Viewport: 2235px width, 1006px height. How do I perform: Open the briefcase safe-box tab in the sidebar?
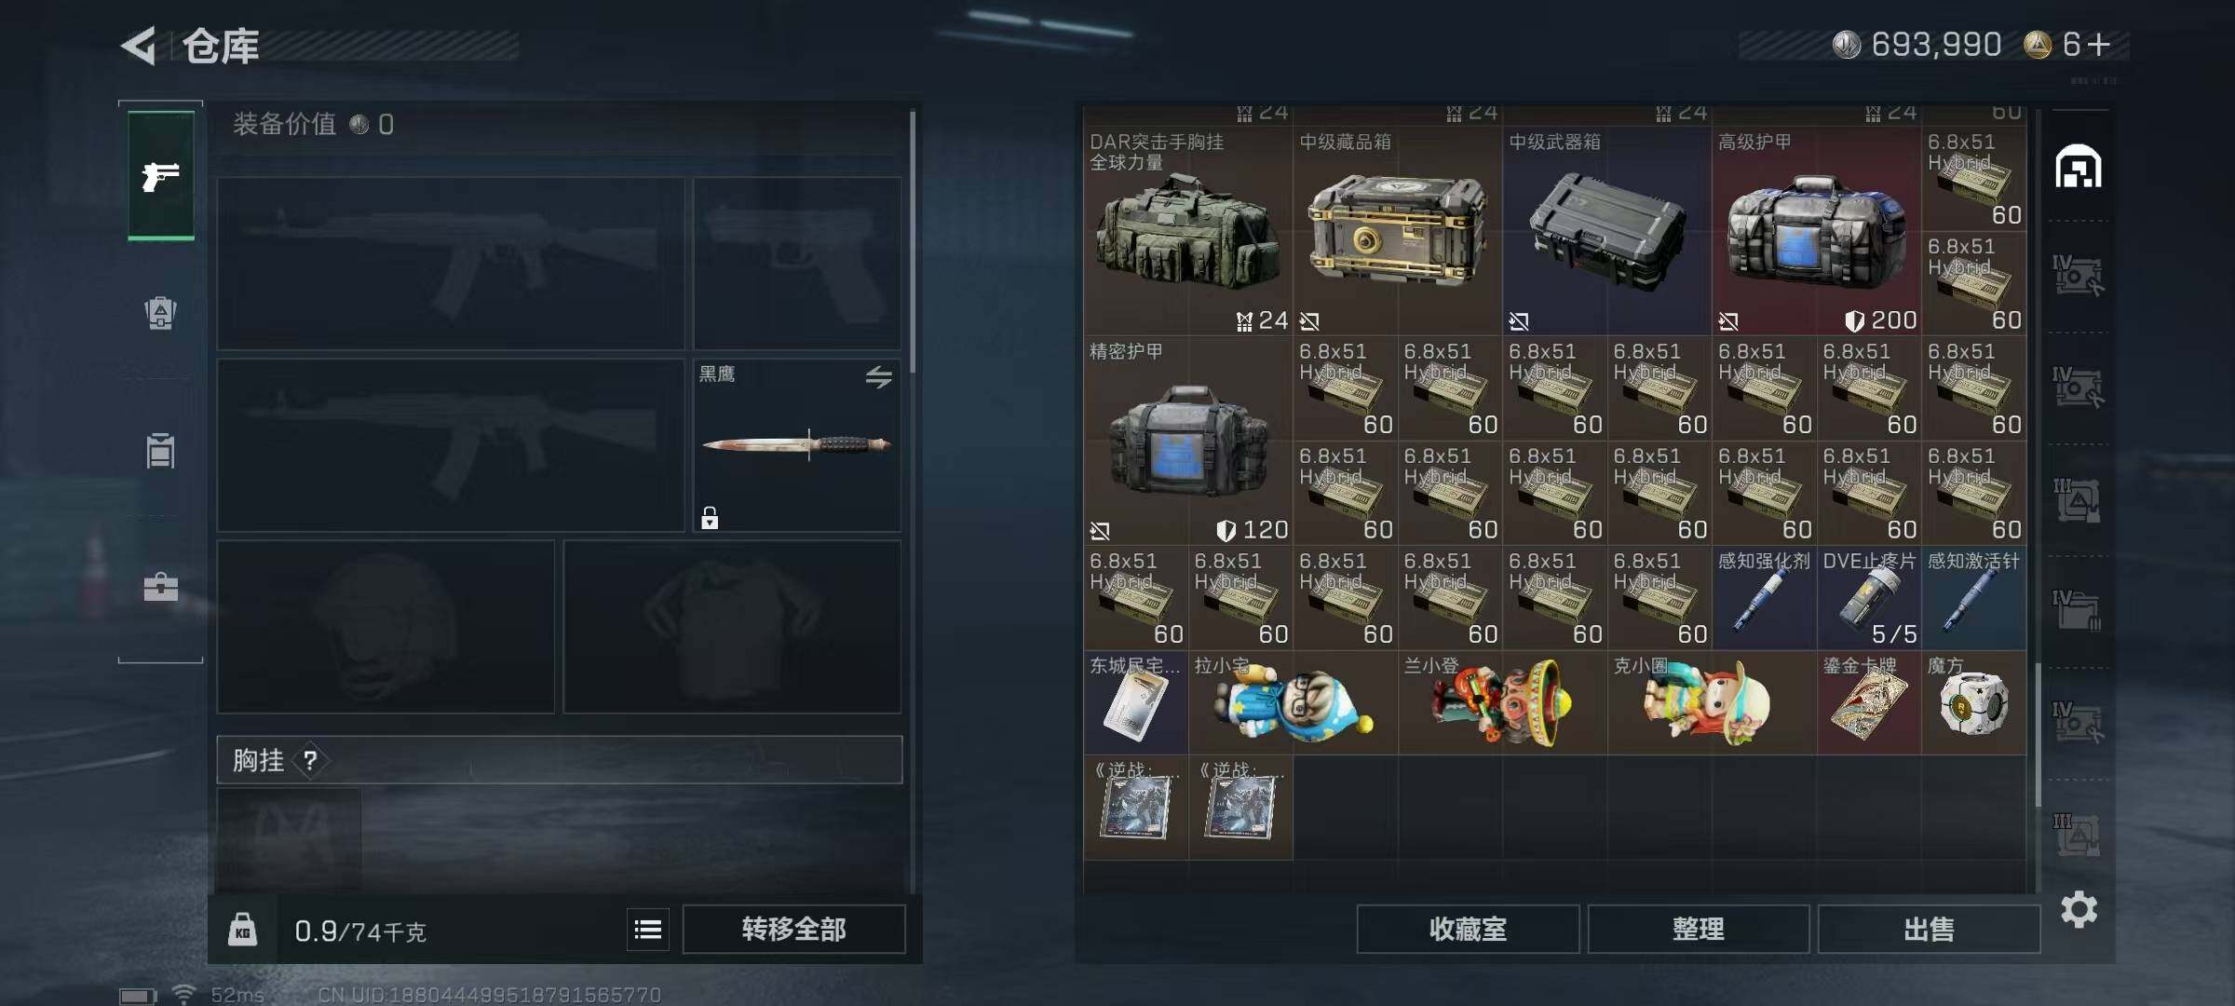(x=160, y=587)
